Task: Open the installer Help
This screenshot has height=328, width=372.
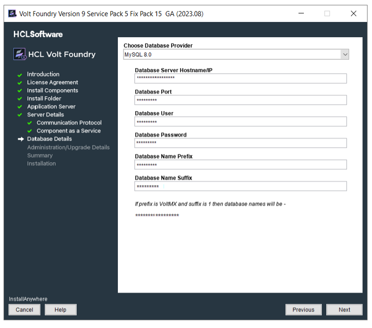Action: pyautogui.click(x=61, y=309)
